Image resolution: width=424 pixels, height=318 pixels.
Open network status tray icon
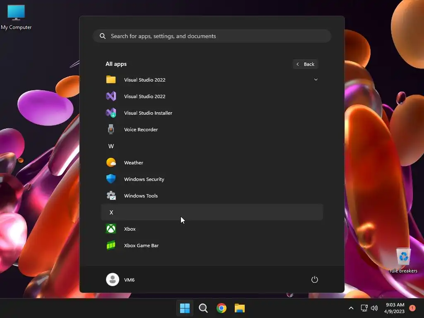point(364,308)
